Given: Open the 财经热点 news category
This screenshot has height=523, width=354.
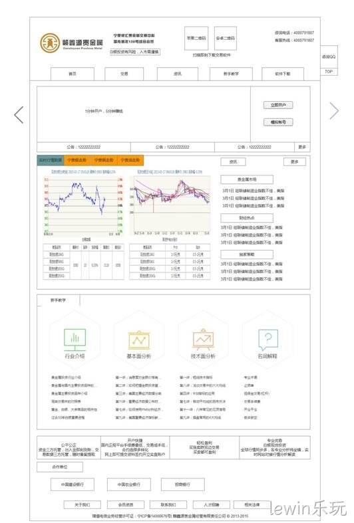Looking at the screenshot, I should point(247,218).
